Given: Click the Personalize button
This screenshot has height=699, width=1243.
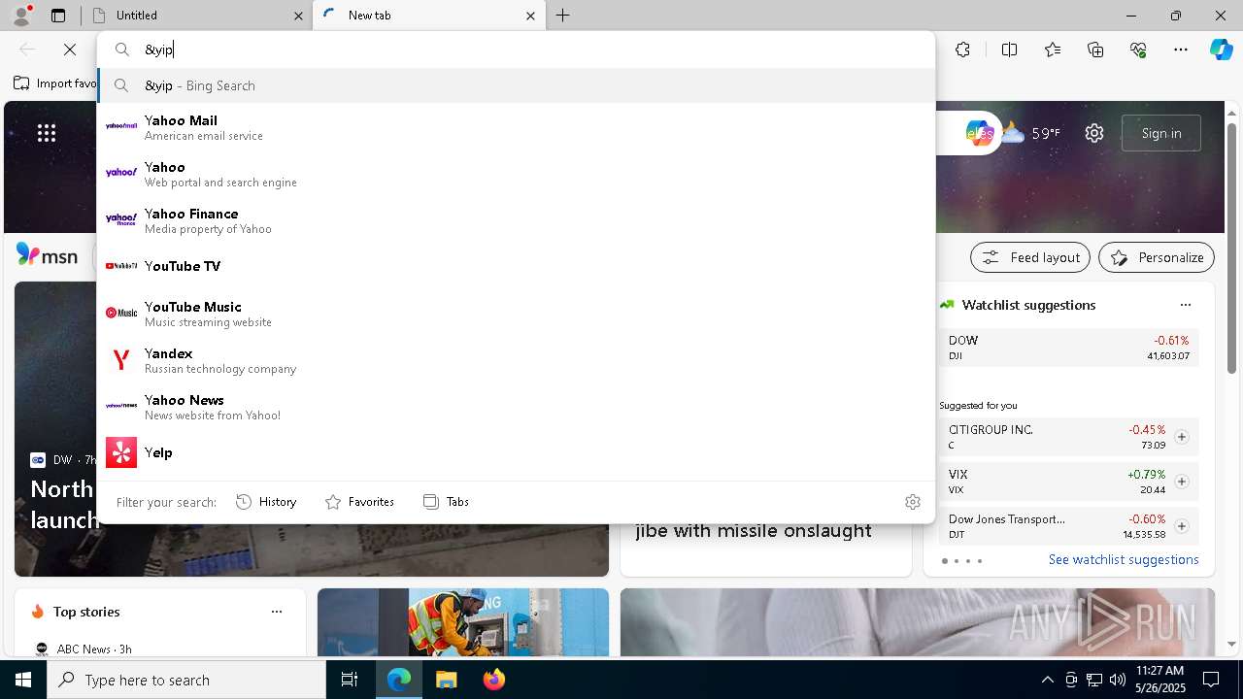Looking at the screenshot, I should (1157, 257).
